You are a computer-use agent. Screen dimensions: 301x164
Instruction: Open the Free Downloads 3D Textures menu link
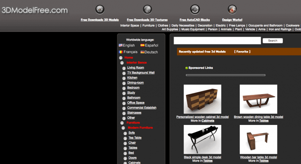pos(147,20)
